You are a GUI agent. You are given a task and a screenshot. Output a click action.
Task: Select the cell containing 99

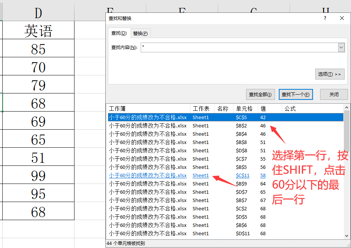click(x=38, y=175)
